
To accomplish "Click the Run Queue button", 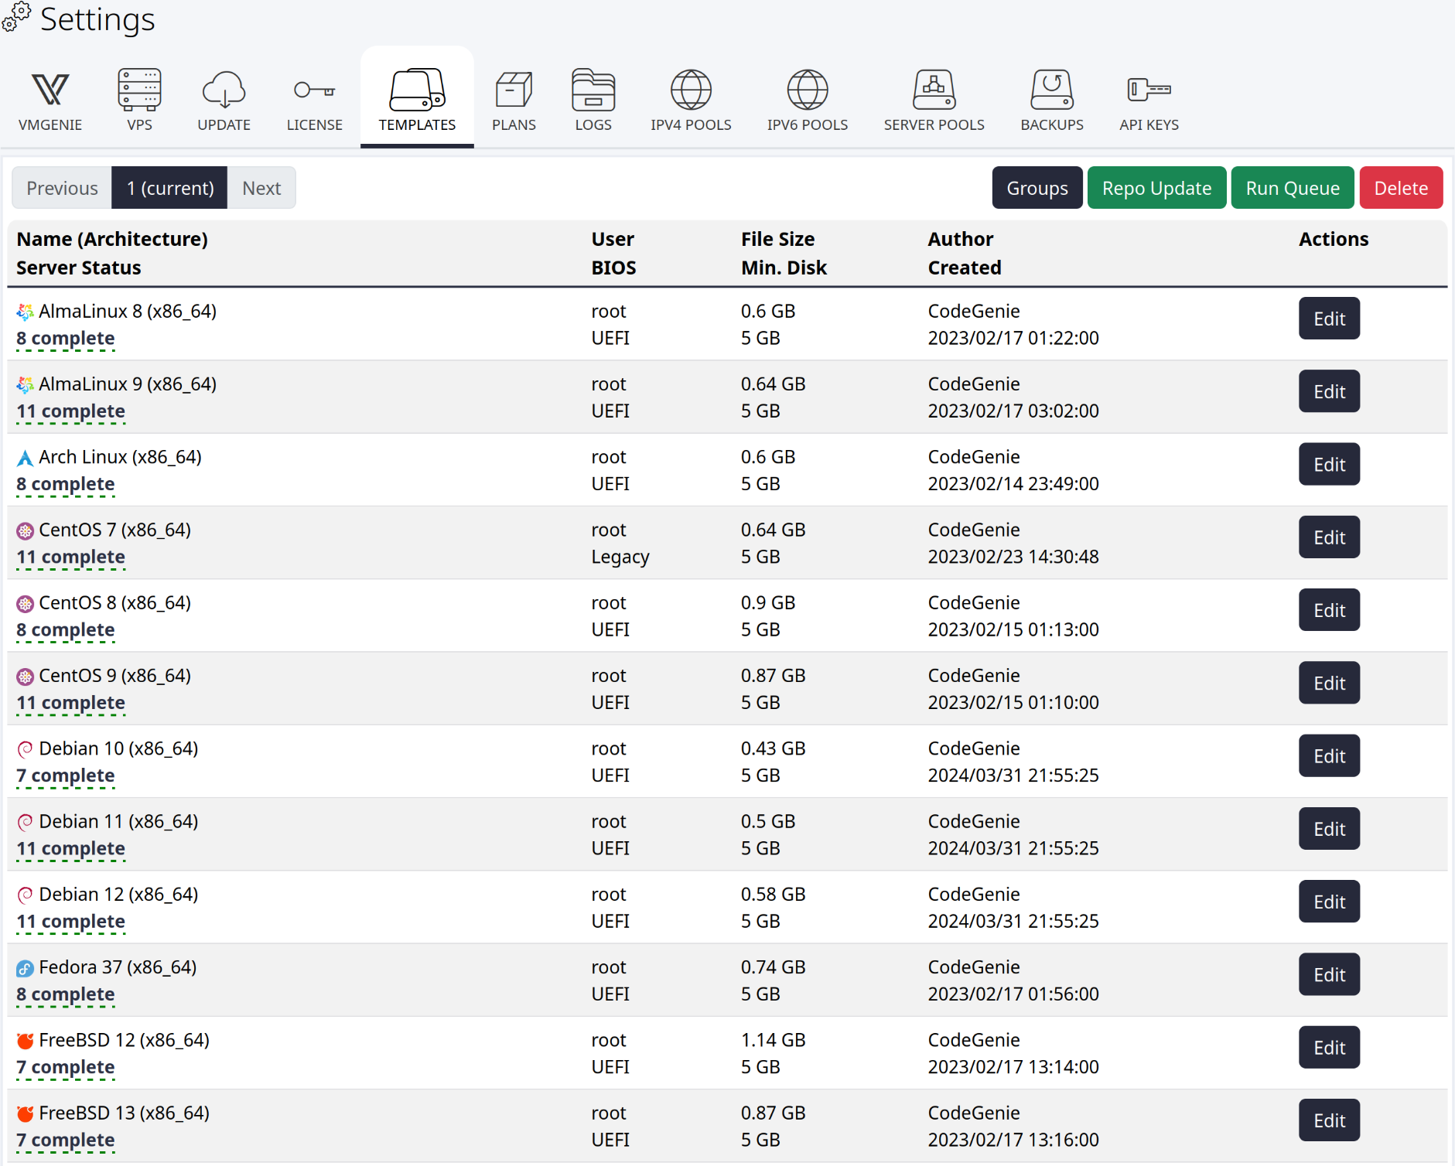I will point(1293,188).
